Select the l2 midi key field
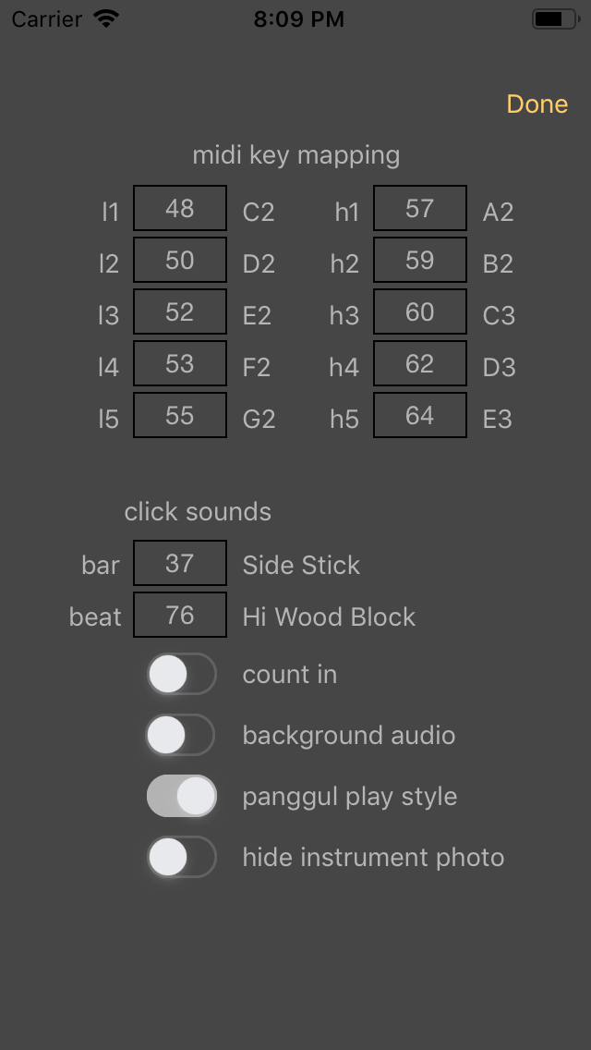The height and width of the screenshot is (1050, 591). point(180,261)
